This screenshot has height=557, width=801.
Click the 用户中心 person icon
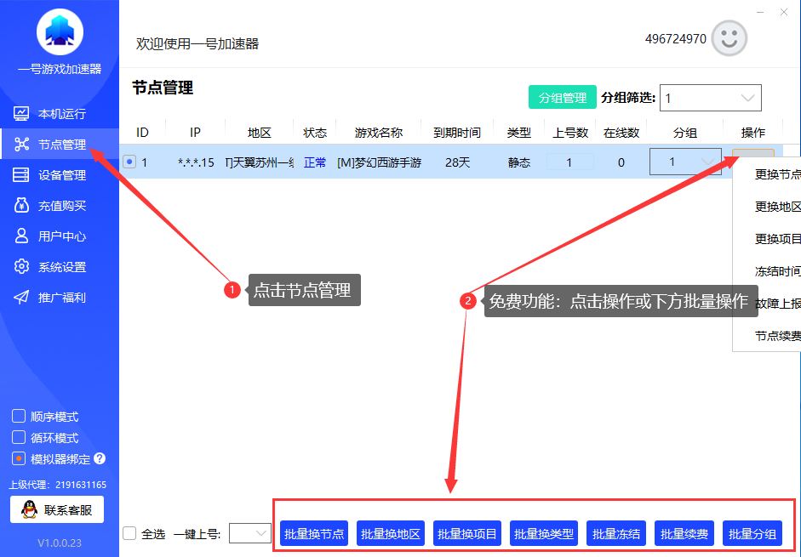point(21,236)
